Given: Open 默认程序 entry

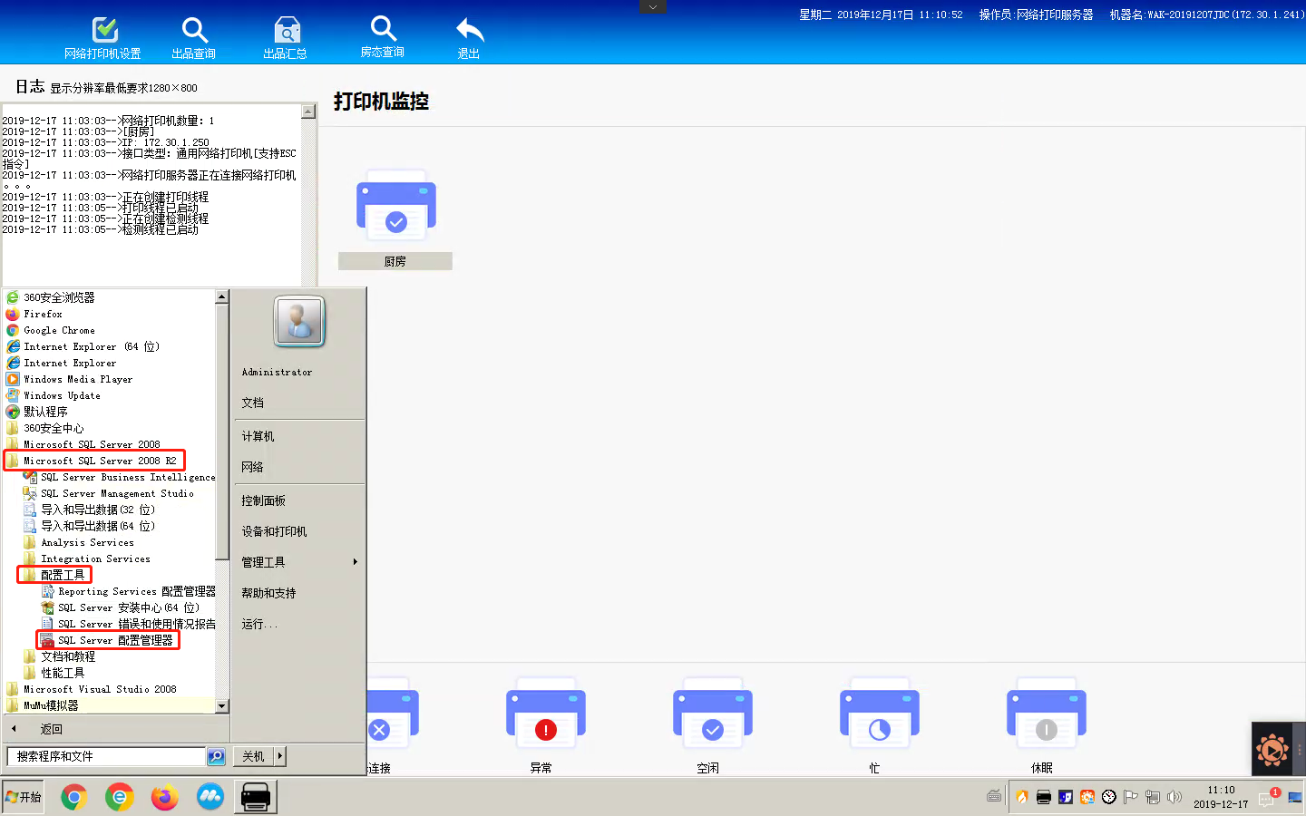Looking at the screenshot, I should (45, 412).
